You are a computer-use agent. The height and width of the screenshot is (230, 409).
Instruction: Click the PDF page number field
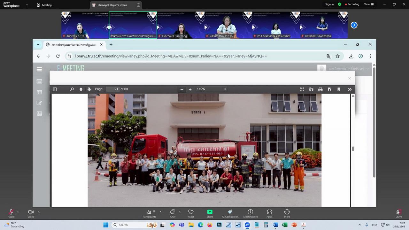[x=112, y=89]
